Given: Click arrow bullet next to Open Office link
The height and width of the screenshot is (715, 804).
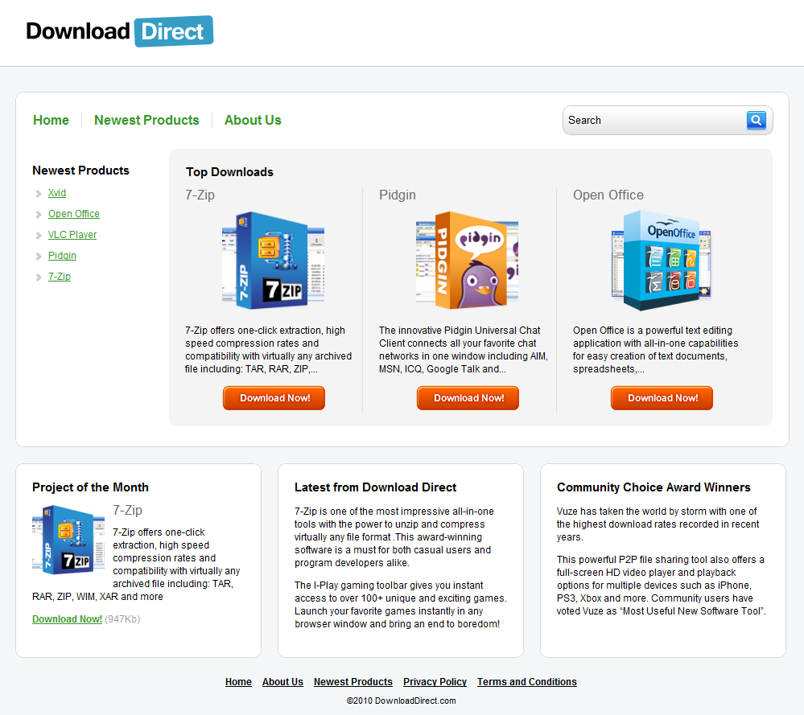Looking at the screenshot, I should coord(39,215).
